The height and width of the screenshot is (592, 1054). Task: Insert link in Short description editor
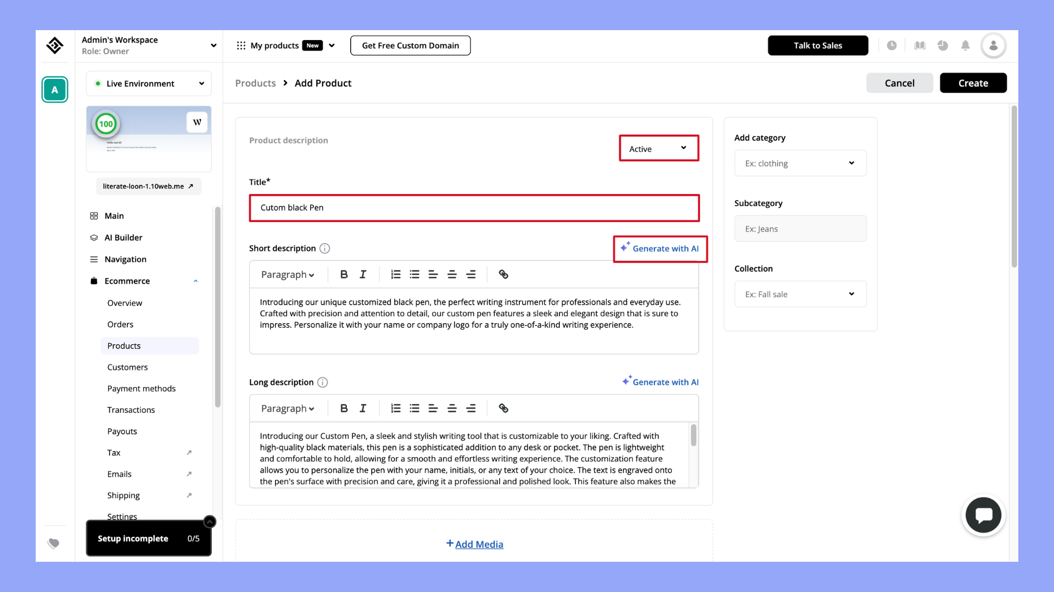pos(503,275)
